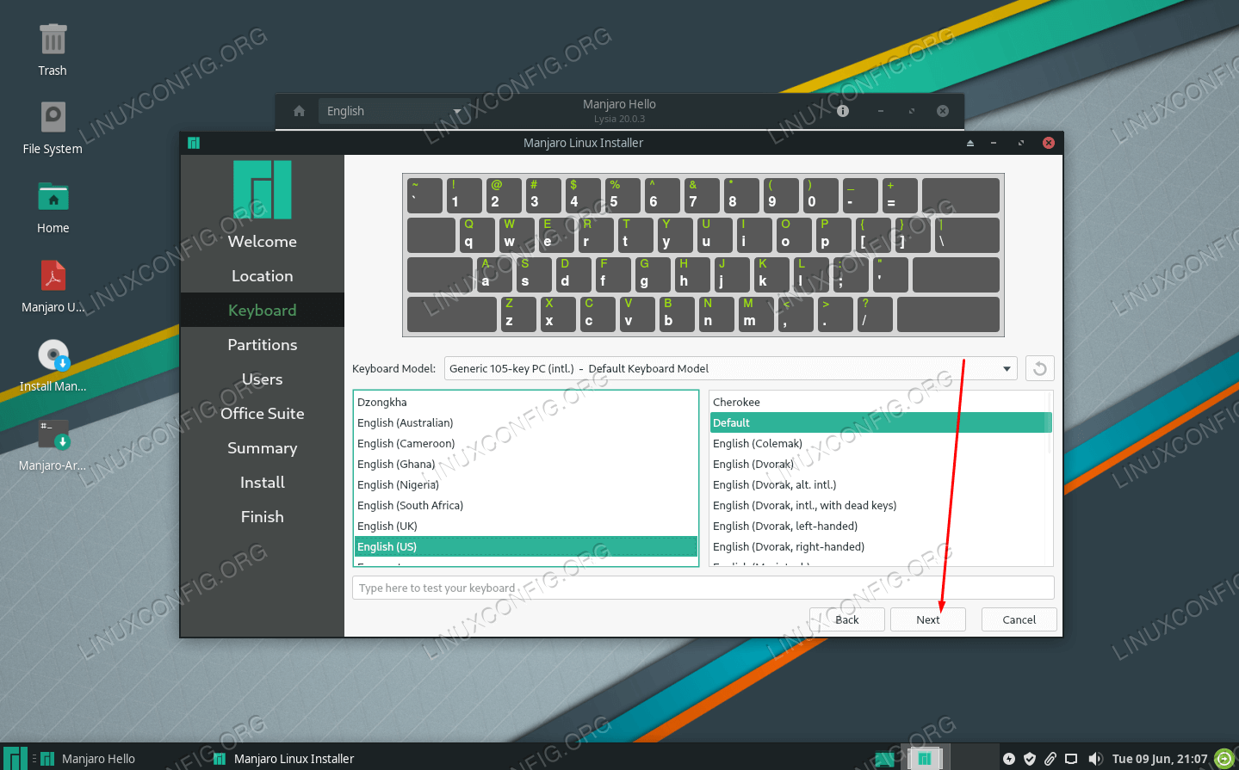Reset keyboard model to default icon
1239x770 pixels.
[x=1040, y=368]
